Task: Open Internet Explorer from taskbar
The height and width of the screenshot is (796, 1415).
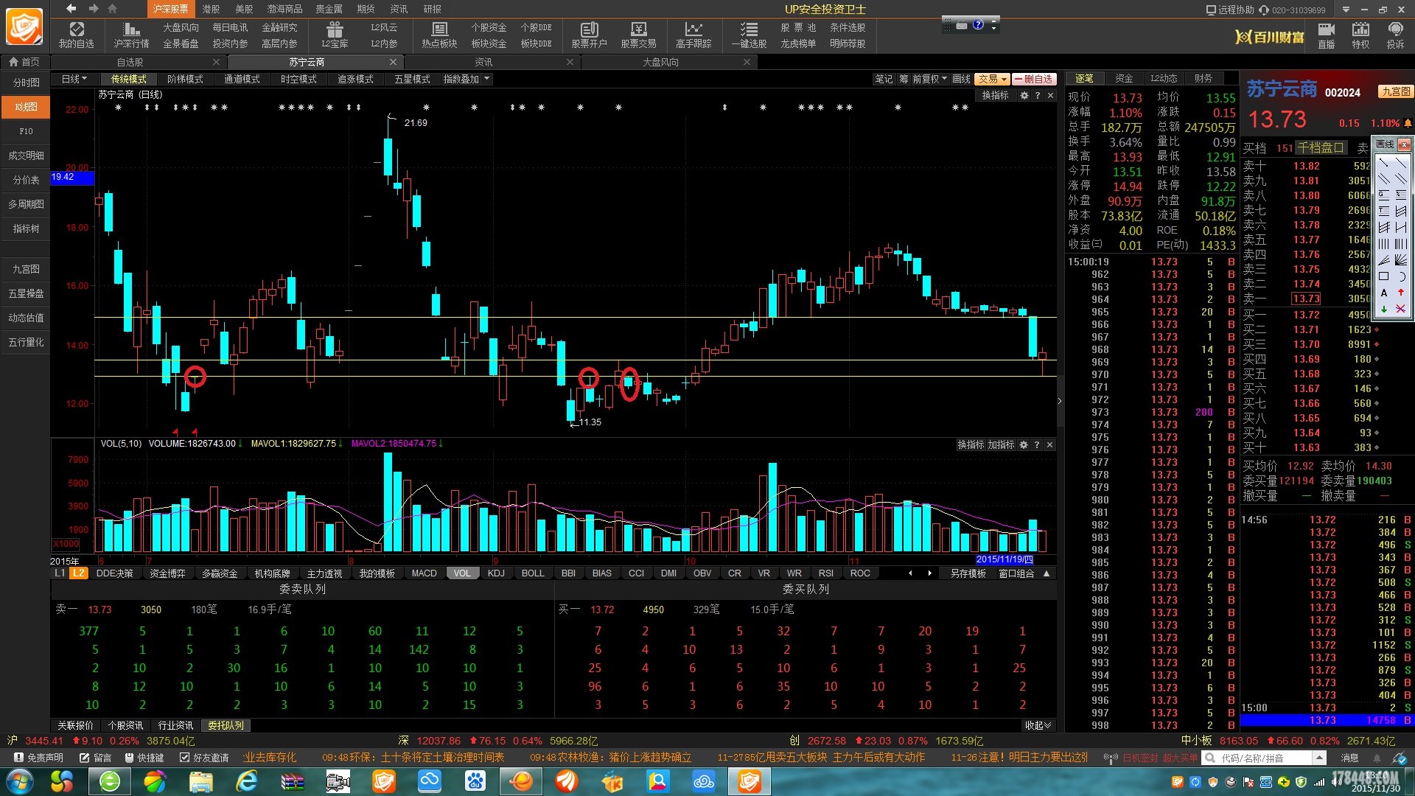Action: coord(246,781)
